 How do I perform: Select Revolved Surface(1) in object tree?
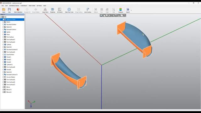click(x=12, y=50)
